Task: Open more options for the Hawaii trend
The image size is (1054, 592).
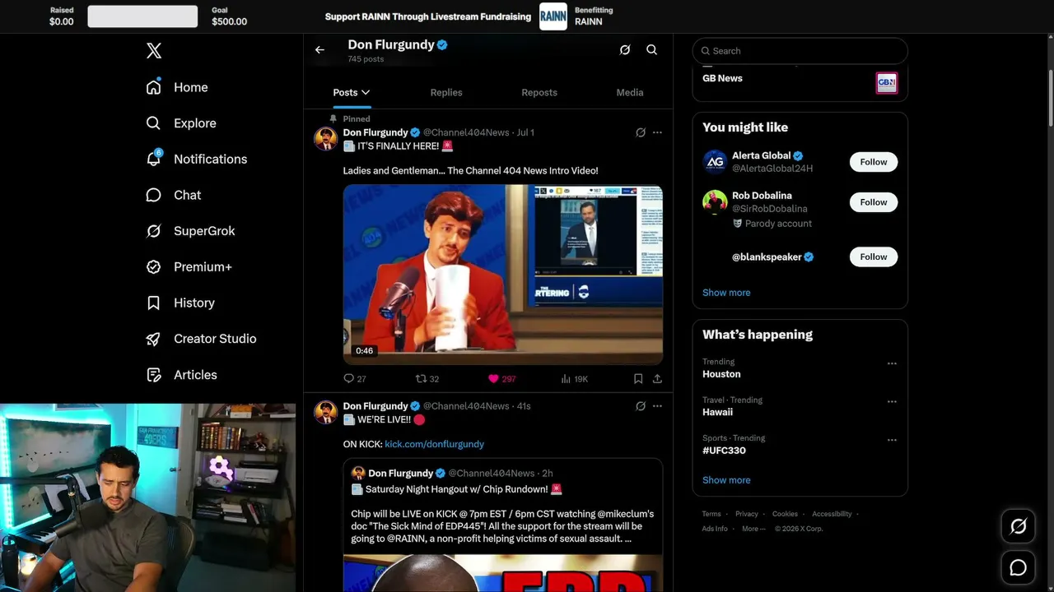Action: click(x=892, y=402)
